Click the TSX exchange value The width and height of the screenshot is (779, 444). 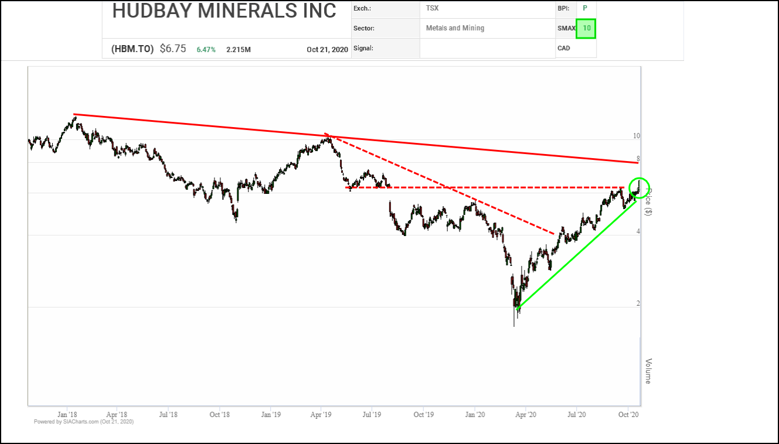coord(432,9)
